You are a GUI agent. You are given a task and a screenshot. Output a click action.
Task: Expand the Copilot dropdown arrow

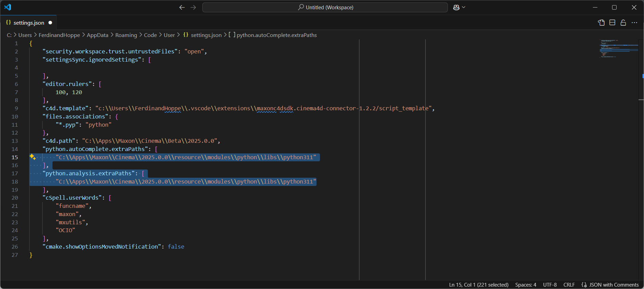point(464,7)
